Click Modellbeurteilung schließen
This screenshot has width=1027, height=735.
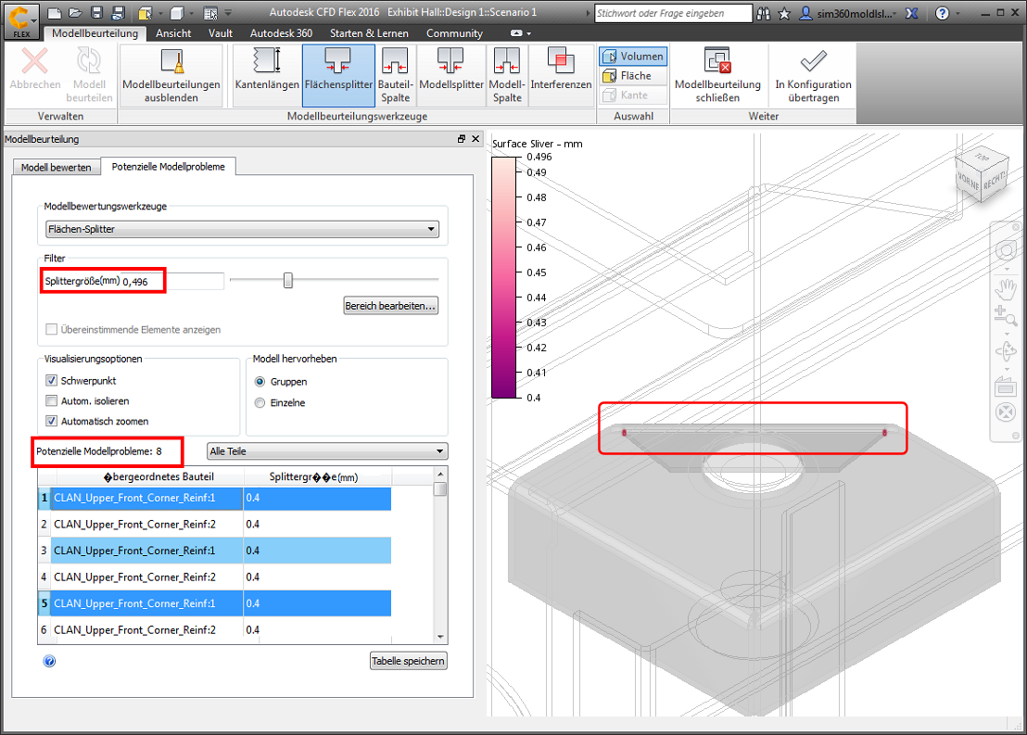[x=717, y=75]
